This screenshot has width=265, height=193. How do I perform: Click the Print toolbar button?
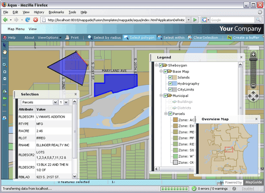click(x=72, y=38)
